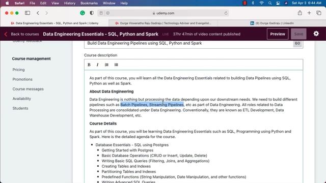326x183 pixels.
Task: Click Database Essentials - SQL using Postgres bullet
Action: (132, 145)
